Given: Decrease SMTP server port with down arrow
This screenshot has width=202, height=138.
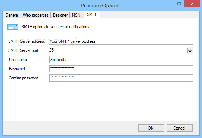Looking at the screenshot, I should [190, 52].
